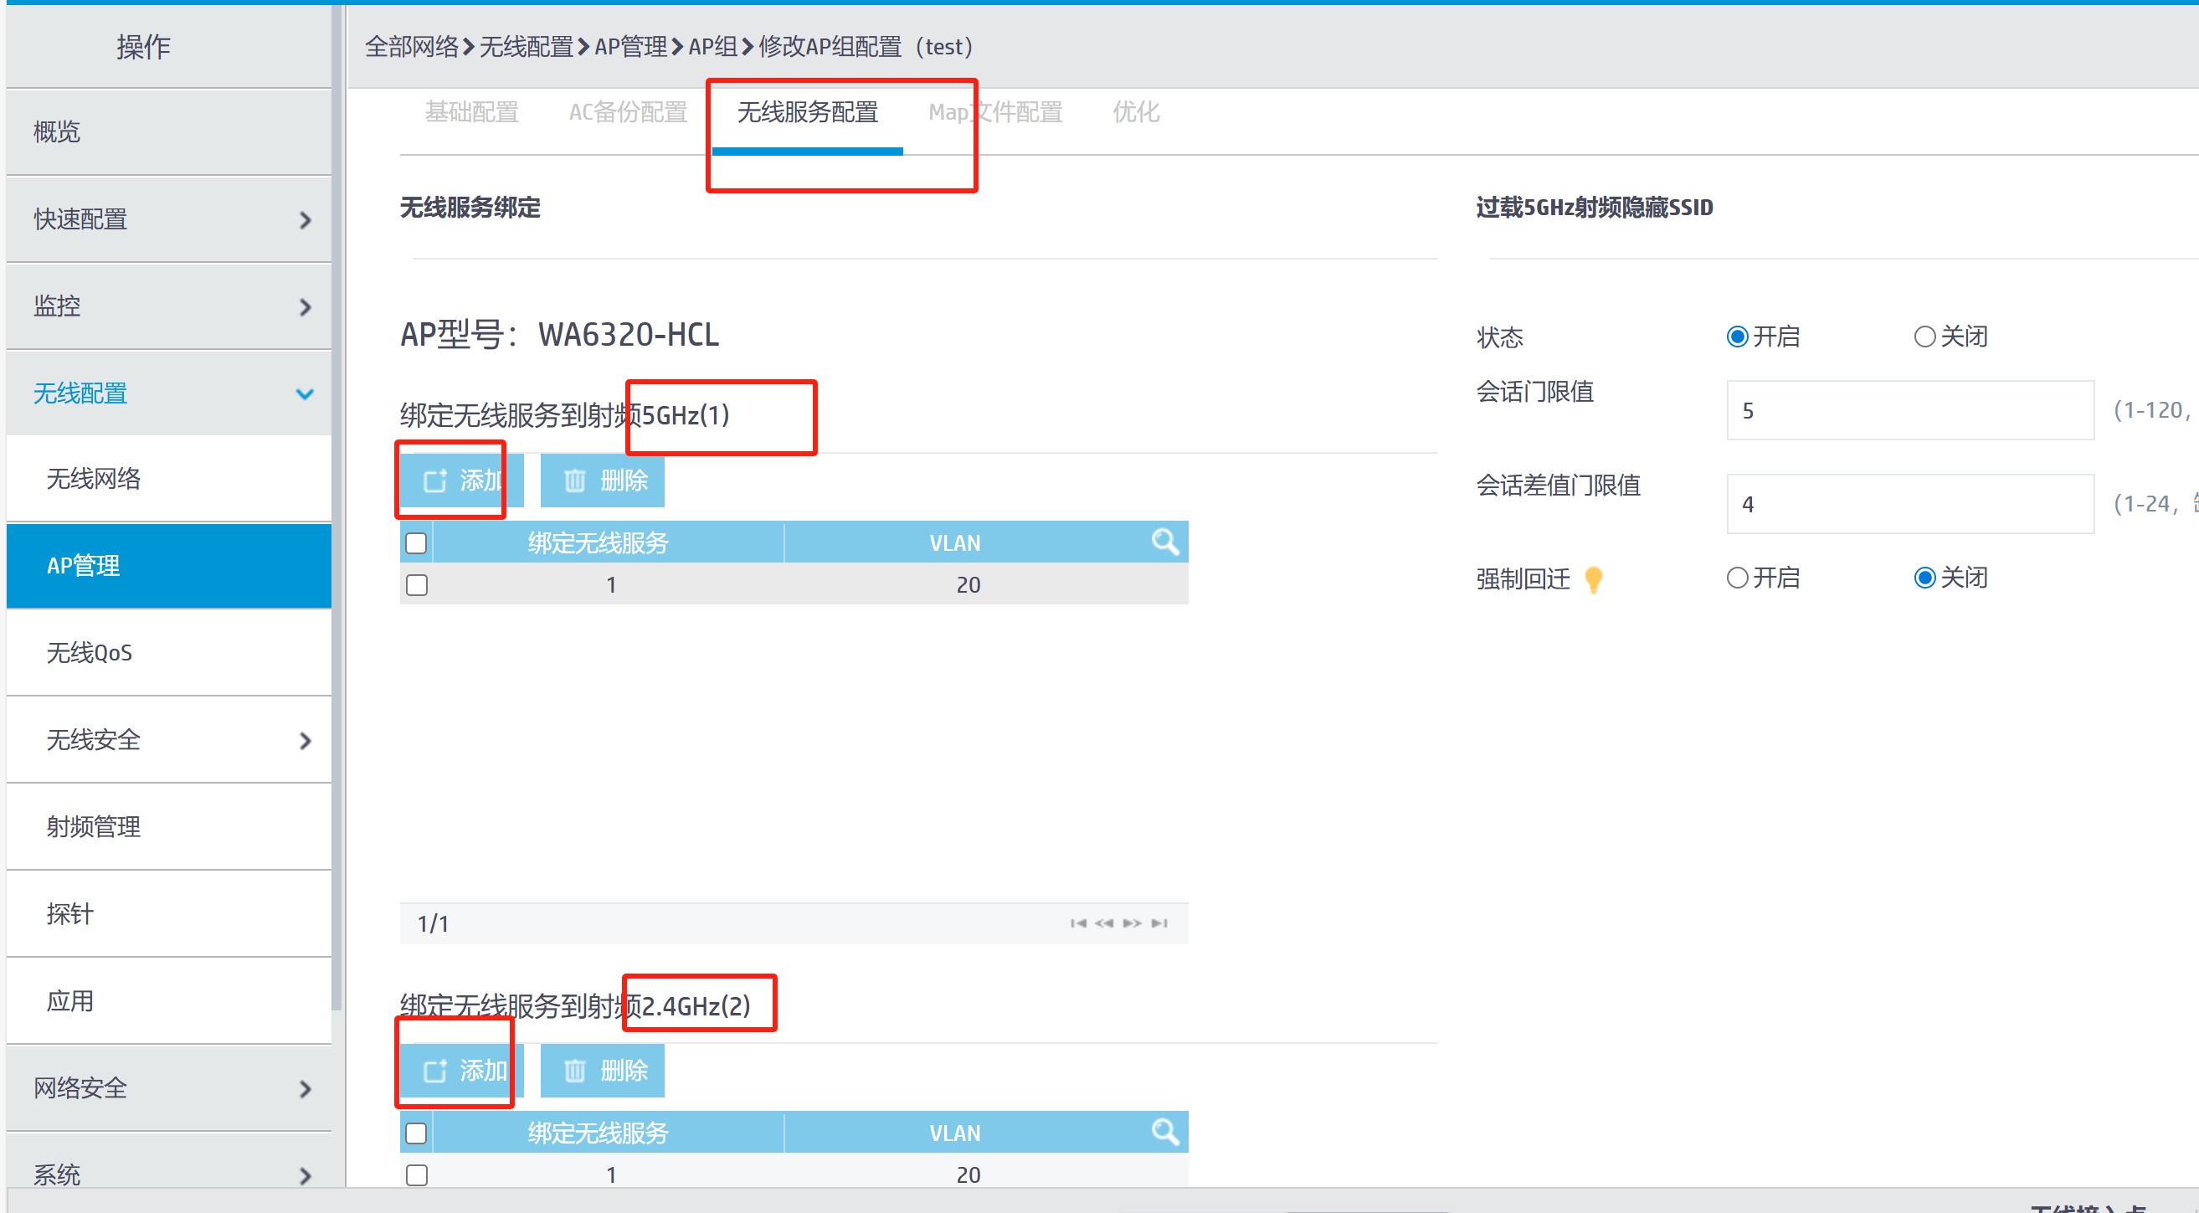Select the 关闭 radio for 状态

click(1924, 337)
